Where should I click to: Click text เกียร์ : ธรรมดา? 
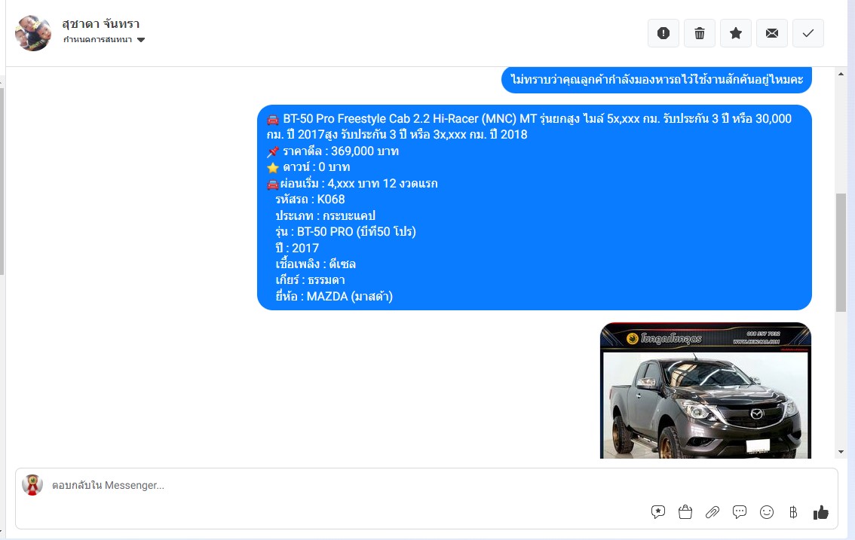click(311, 280)
